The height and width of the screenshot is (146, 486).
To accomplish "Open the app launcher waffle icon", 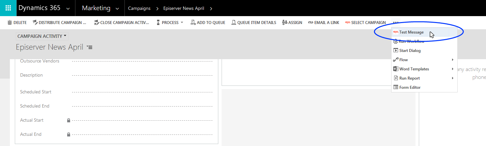I will pyautogui.click(x=8, y=8).
